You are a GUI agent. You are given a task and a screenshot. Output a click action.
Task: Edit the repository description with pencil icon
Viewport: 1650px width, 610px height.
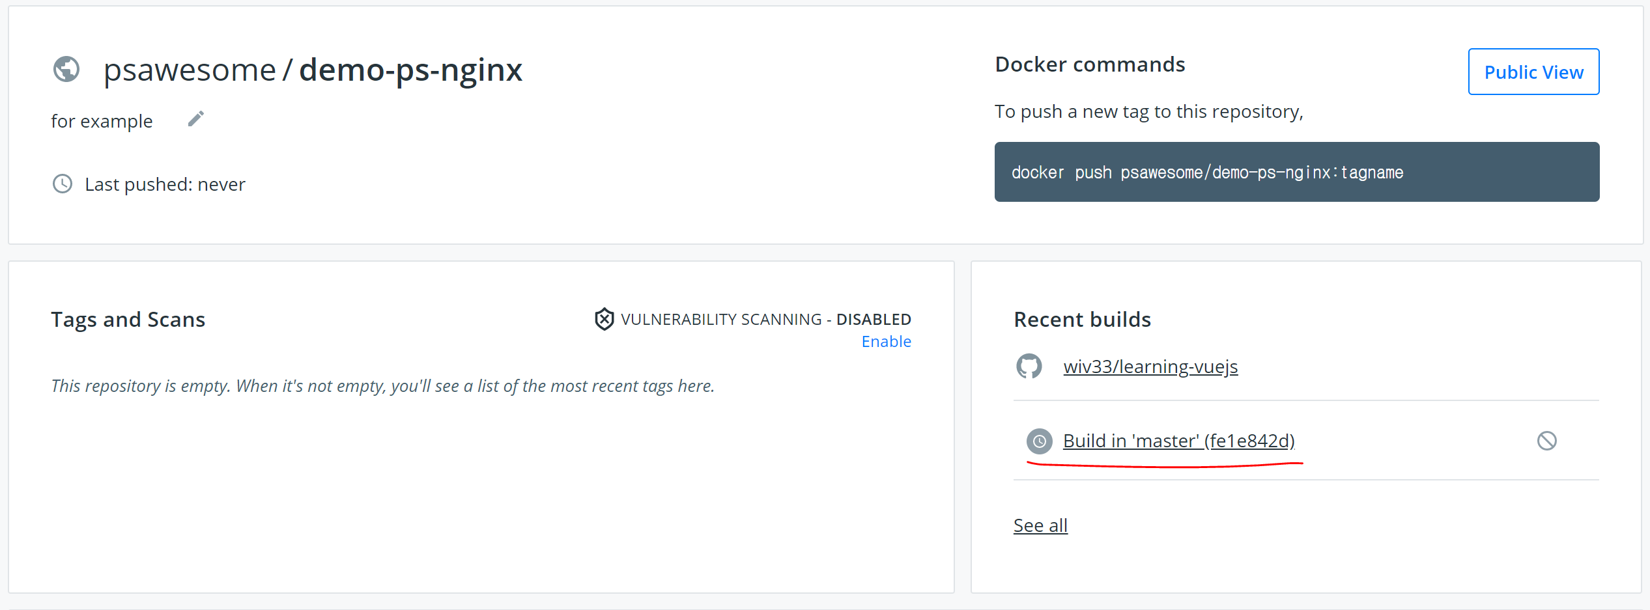click(x=196, y=119)
